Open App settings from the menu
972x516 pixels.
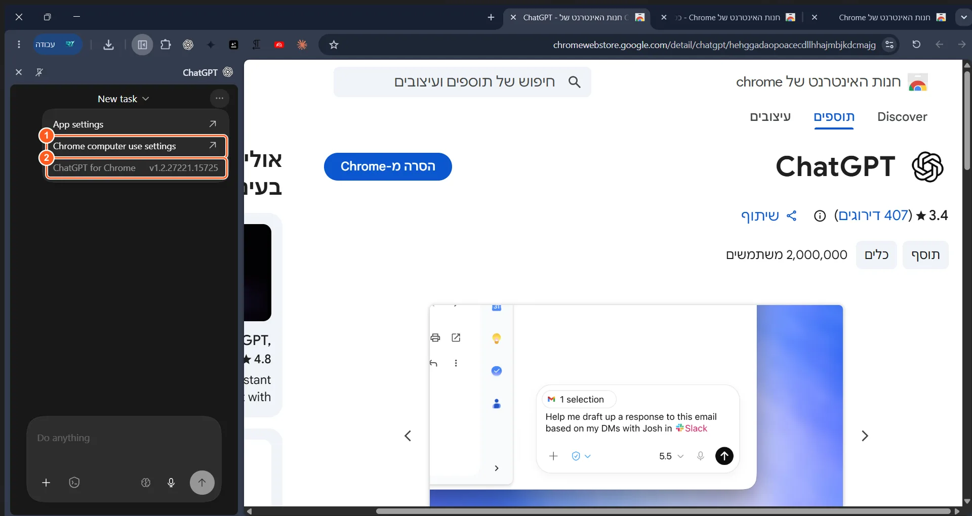(x=135, y=124)
